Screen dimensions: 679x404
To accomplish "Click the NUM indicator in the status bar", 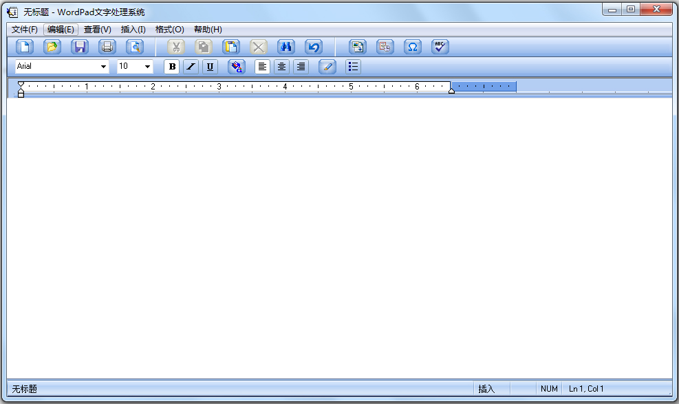I will coord(549,389).
